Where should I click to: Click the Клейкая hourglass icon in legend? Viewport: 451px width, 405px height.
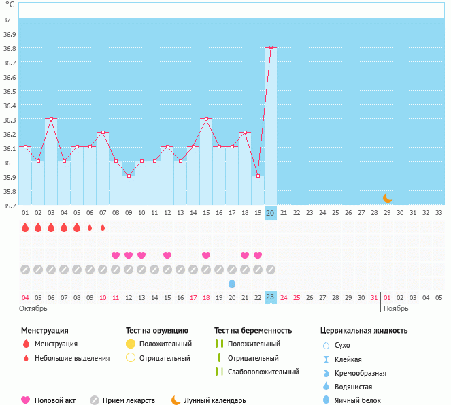click(x=326, y=359)
